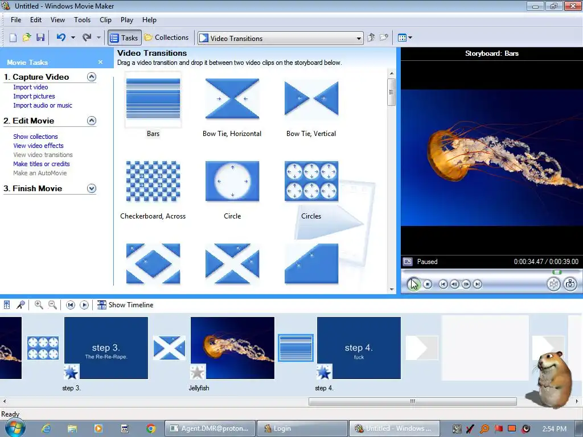Click the Show collections link
This screenshot has height=437, width=583.
pyautogui.click(x=35, y=137)
